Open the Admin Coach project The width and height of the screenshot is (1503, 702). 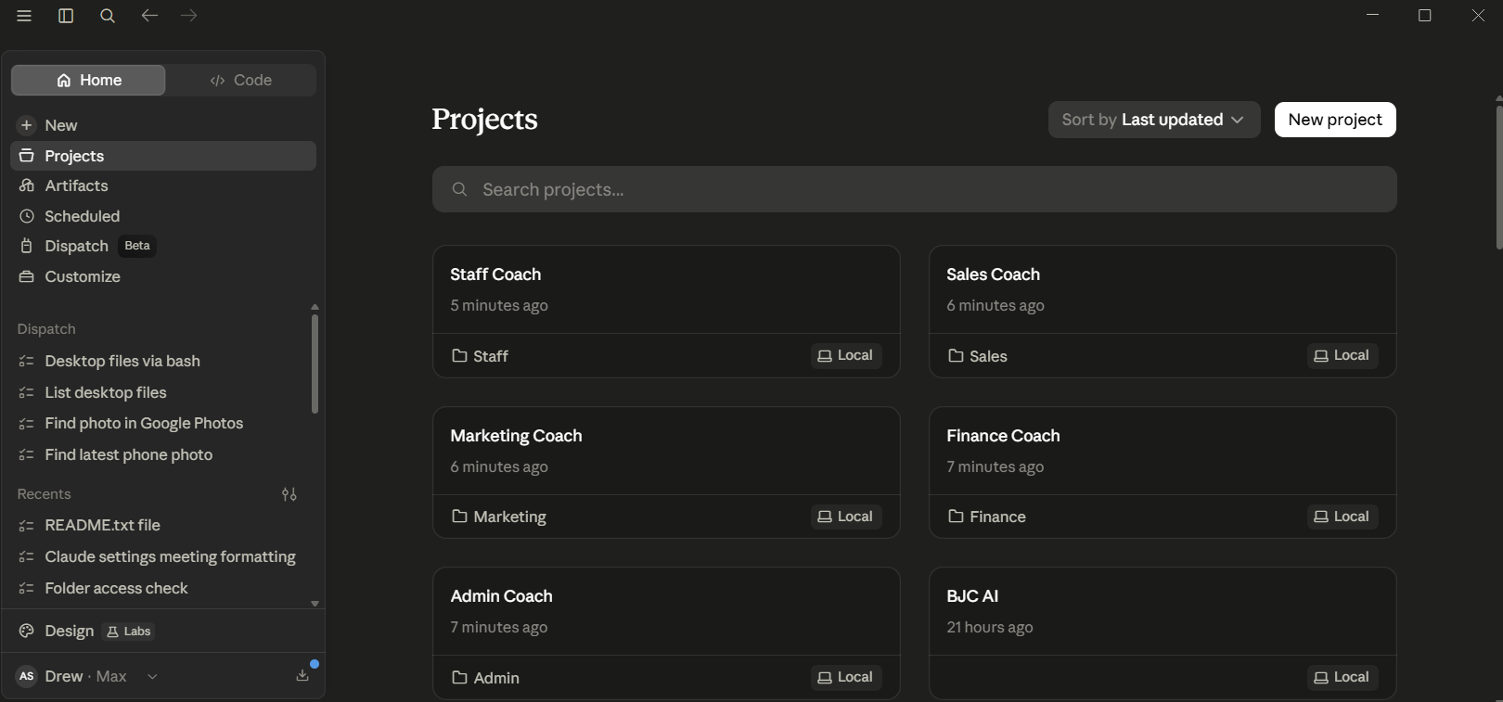click(666, 633)
